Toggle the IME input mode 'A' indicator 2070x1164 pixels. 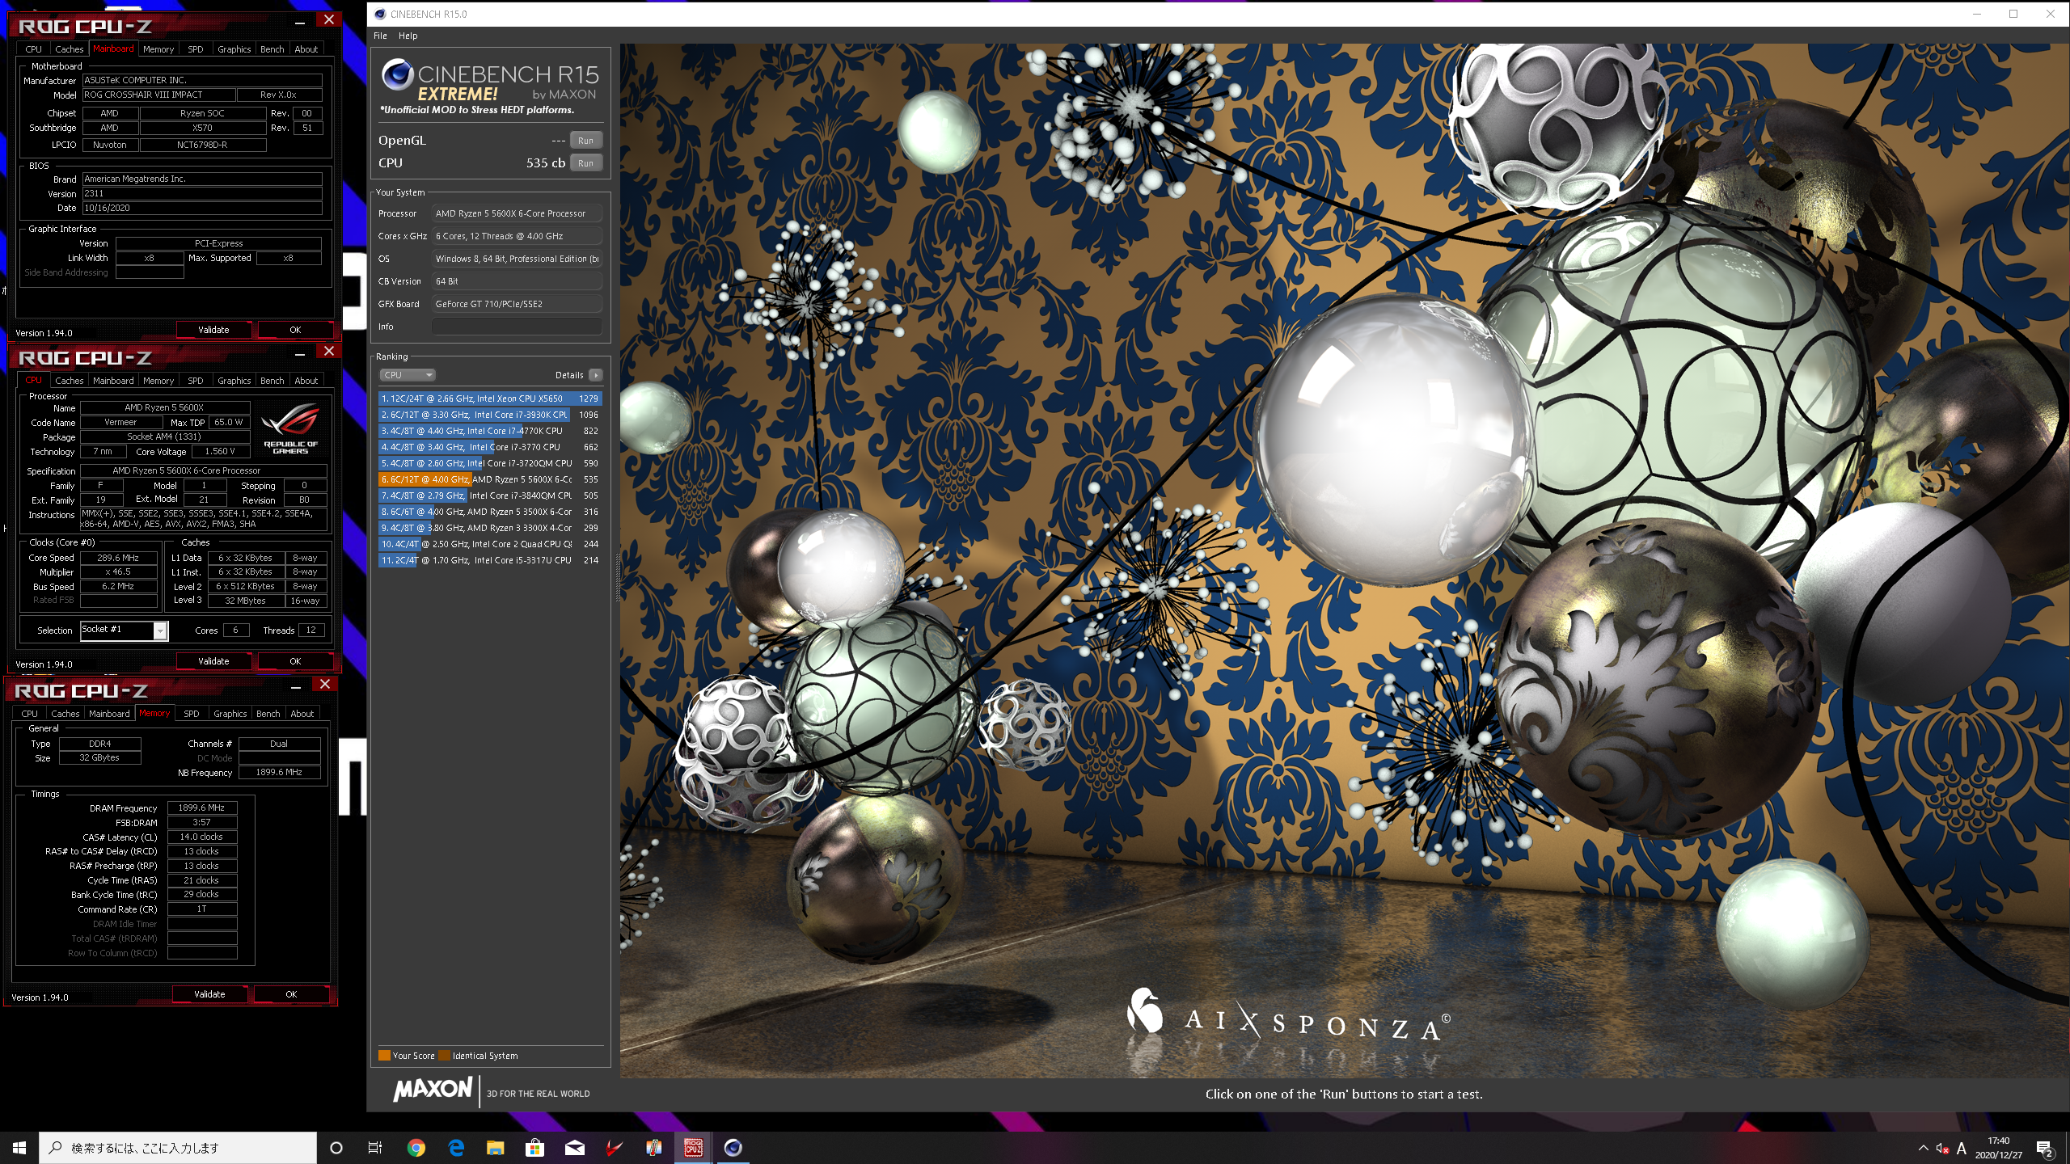(x=1961, y=1149)
